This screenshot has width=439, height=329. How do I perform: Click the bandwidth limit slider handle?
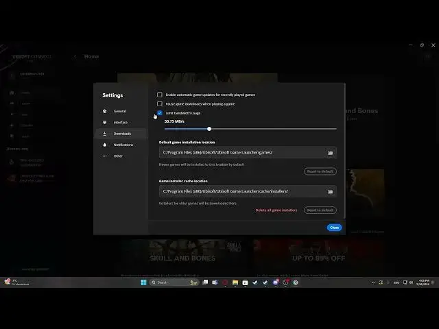click(x=209, y=129)
